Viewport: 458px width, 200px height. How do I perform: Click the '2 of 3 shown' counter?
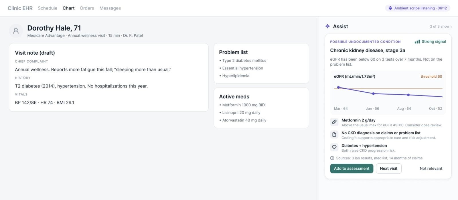click(x=441, y=27)
